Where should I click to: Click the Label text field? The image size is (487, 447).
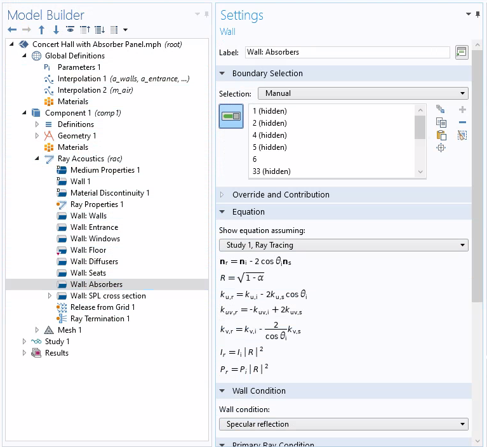click(347, 52)
